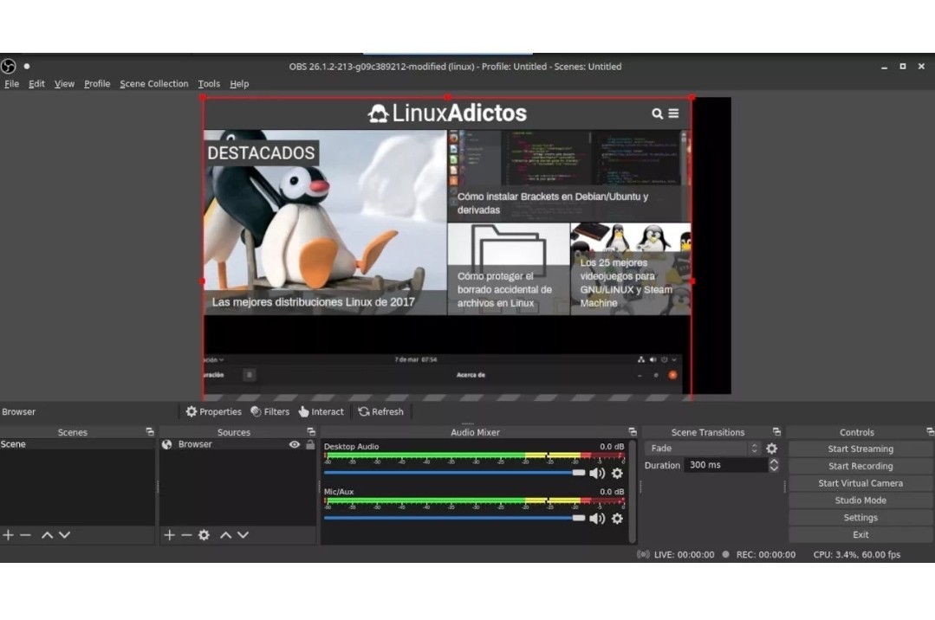Toggle visibility of the Browser source

point(294,444)
